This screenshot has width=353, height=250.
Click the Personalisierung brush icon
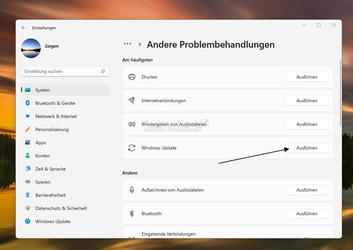(28, 129)
